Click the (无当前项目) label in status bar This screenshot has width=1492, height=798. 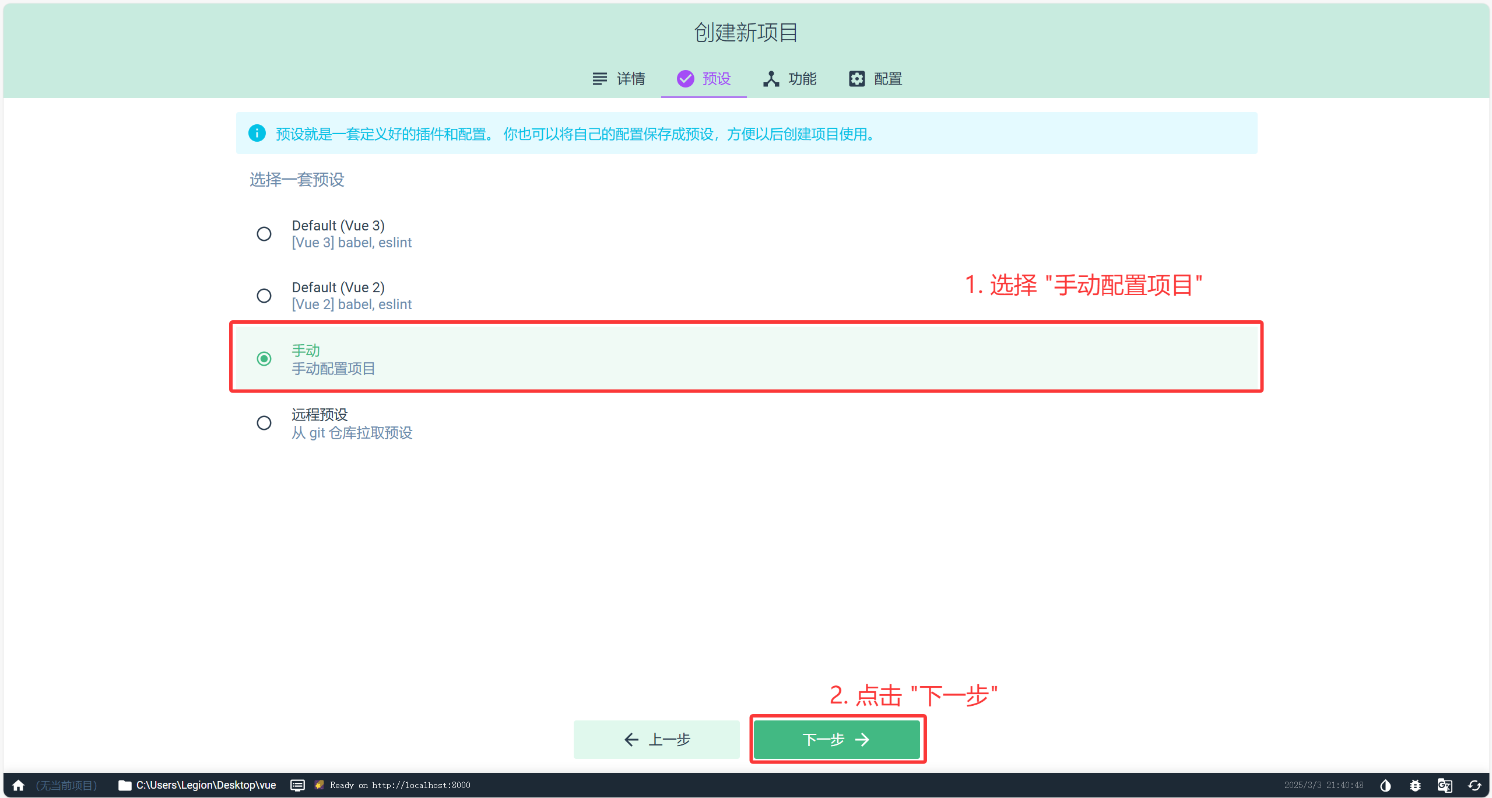tap(66, 785)
